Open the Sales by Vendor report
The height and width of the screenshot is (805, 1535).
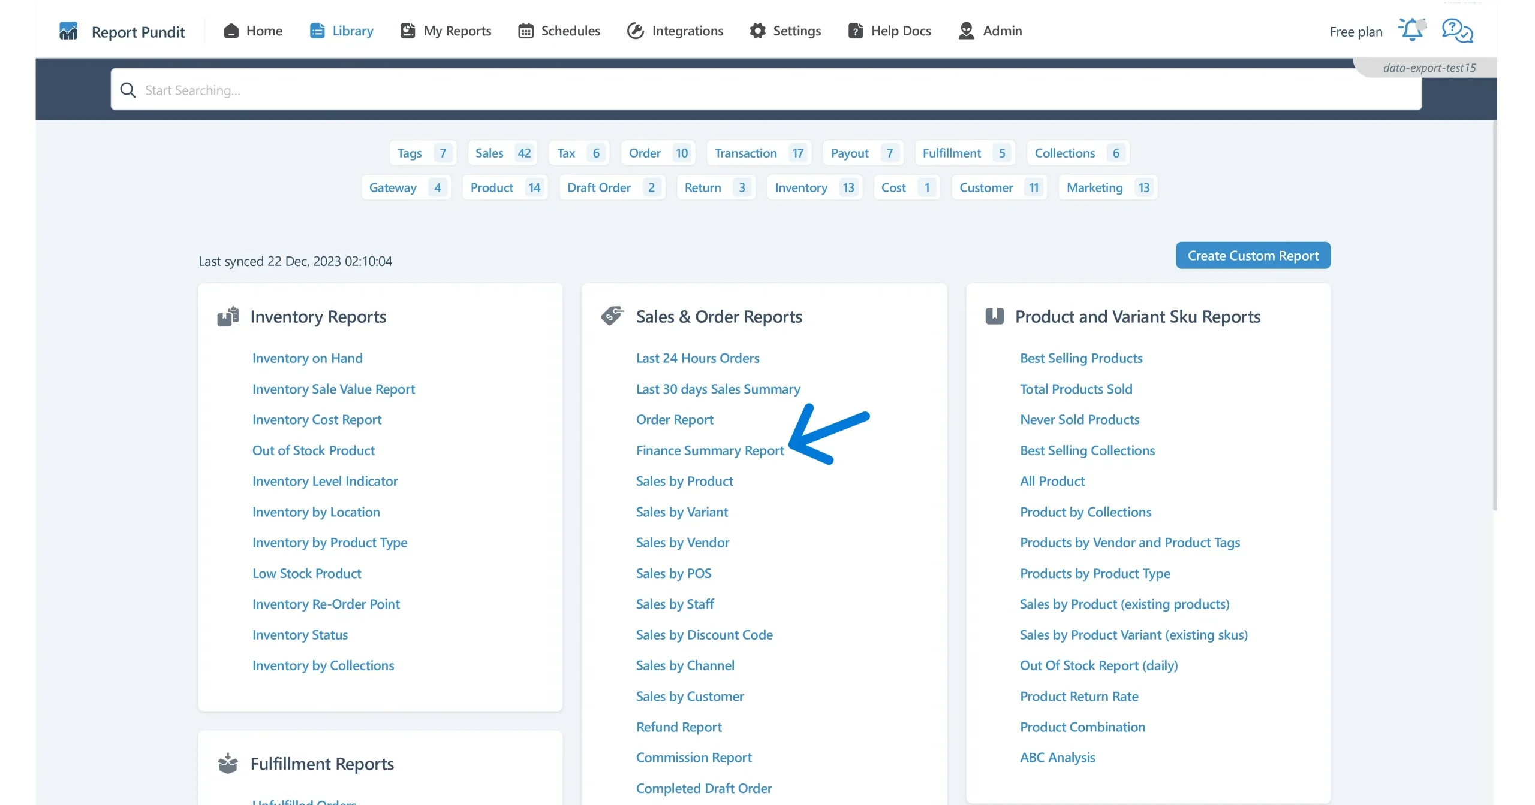(x=682, y=542)
